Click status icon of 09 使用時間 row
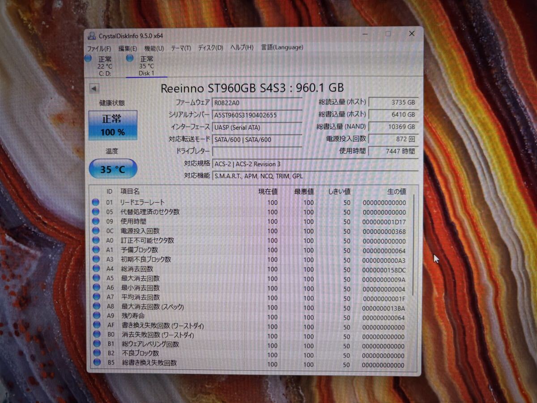537x403 pixels. click(96, 221)
